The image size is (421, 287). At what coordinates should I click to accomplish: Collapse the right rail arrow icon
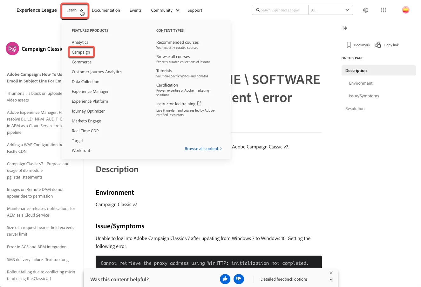[345, 28]
